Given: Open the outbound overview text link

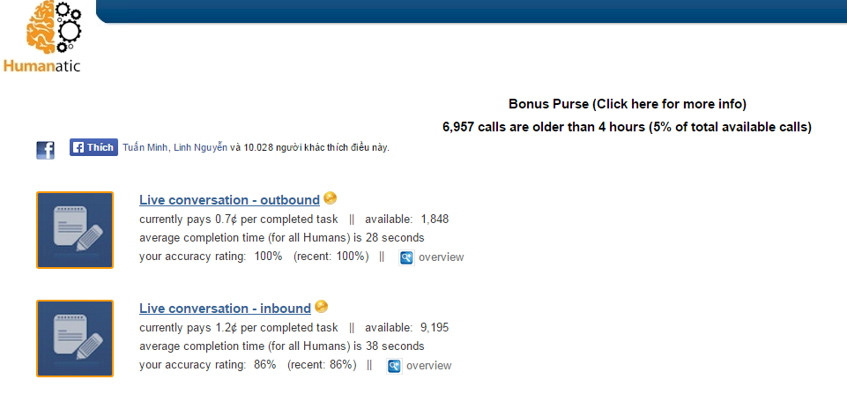Looking at the screenshot, I should (x=441, y=257).
